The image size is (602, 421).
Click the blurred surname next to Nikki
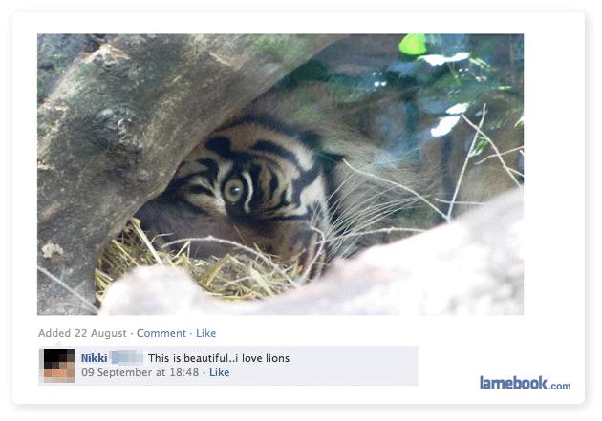(x=127, y=358)
